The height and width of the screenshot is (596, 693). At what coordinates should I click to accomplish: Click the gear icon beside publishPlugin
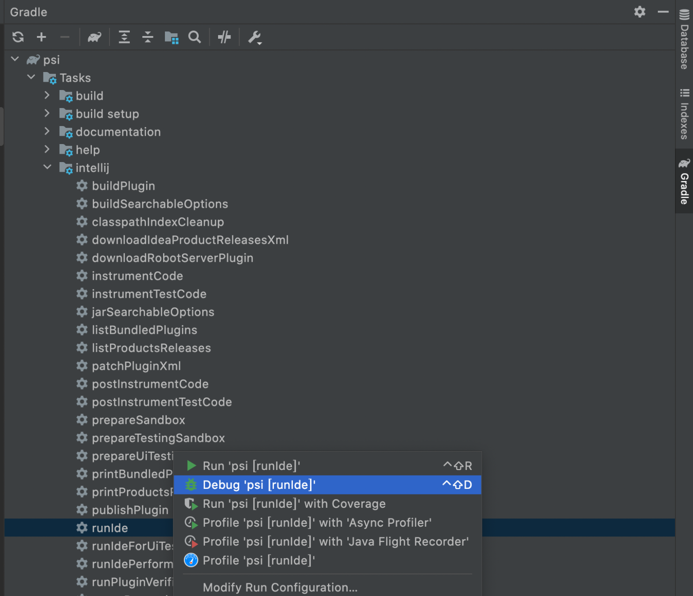click(x=82, y=510)
